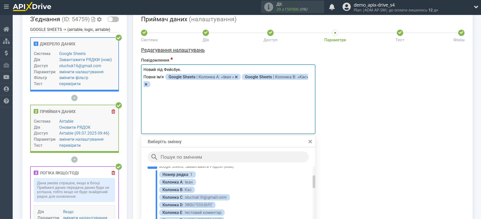Go to the Доступ step

[270, 36]
